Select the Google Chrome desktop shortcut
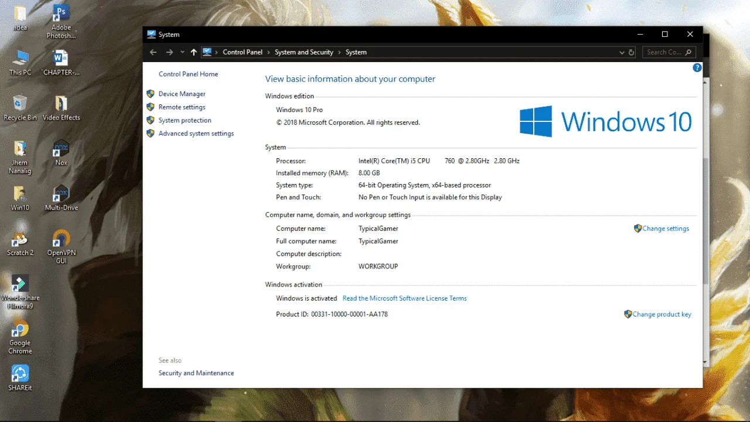The height and width of the screenshot is (422, 750). coord(20,338)
